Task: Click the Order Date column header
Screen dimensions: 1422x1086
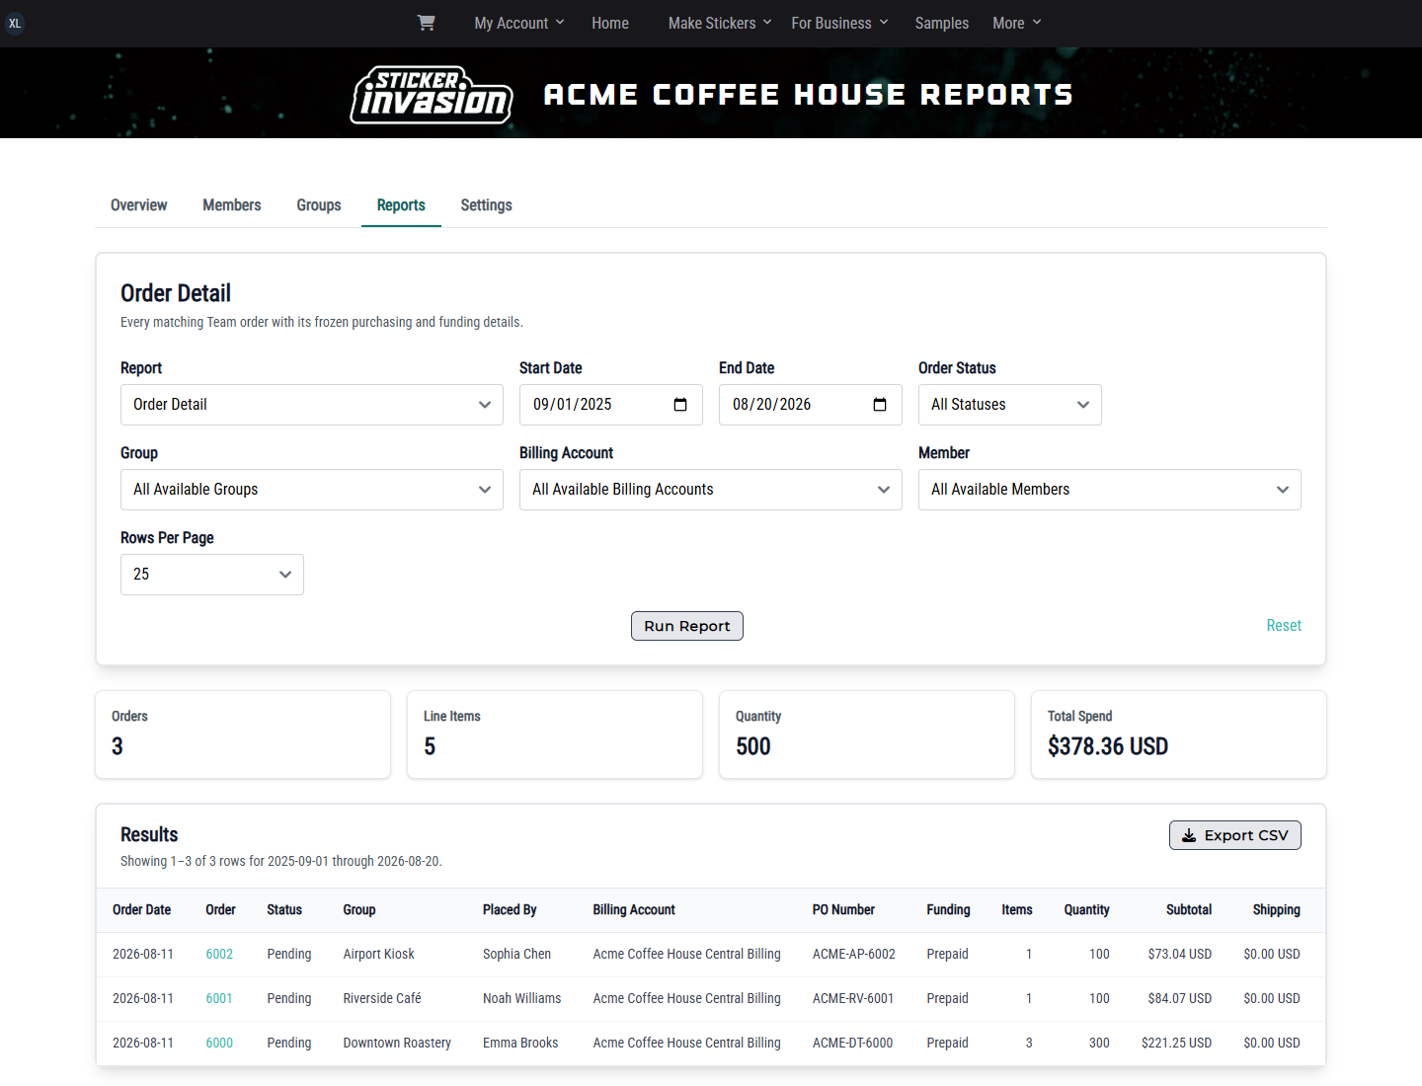Action: pos(141,910)
